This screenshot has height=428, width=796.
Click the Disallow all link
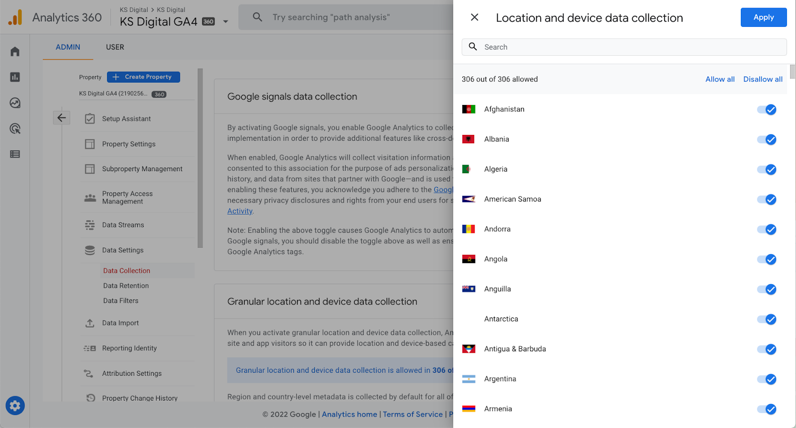763,79
